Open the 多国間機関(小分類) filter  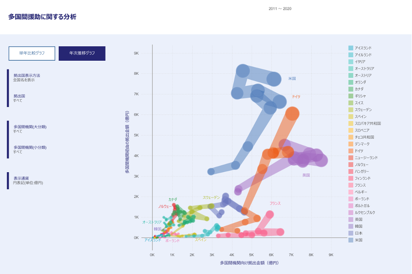(30, 149)
